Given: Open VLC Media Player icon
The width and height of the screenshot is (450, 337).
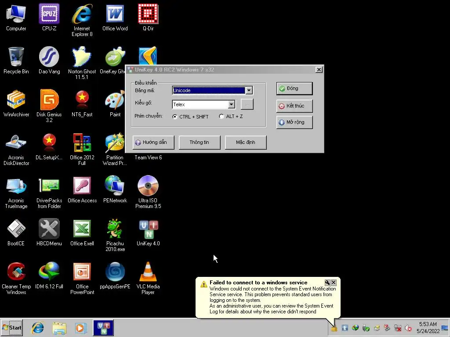Looking at the screenshot, I should pyautogui.click(x=148, y=278).
